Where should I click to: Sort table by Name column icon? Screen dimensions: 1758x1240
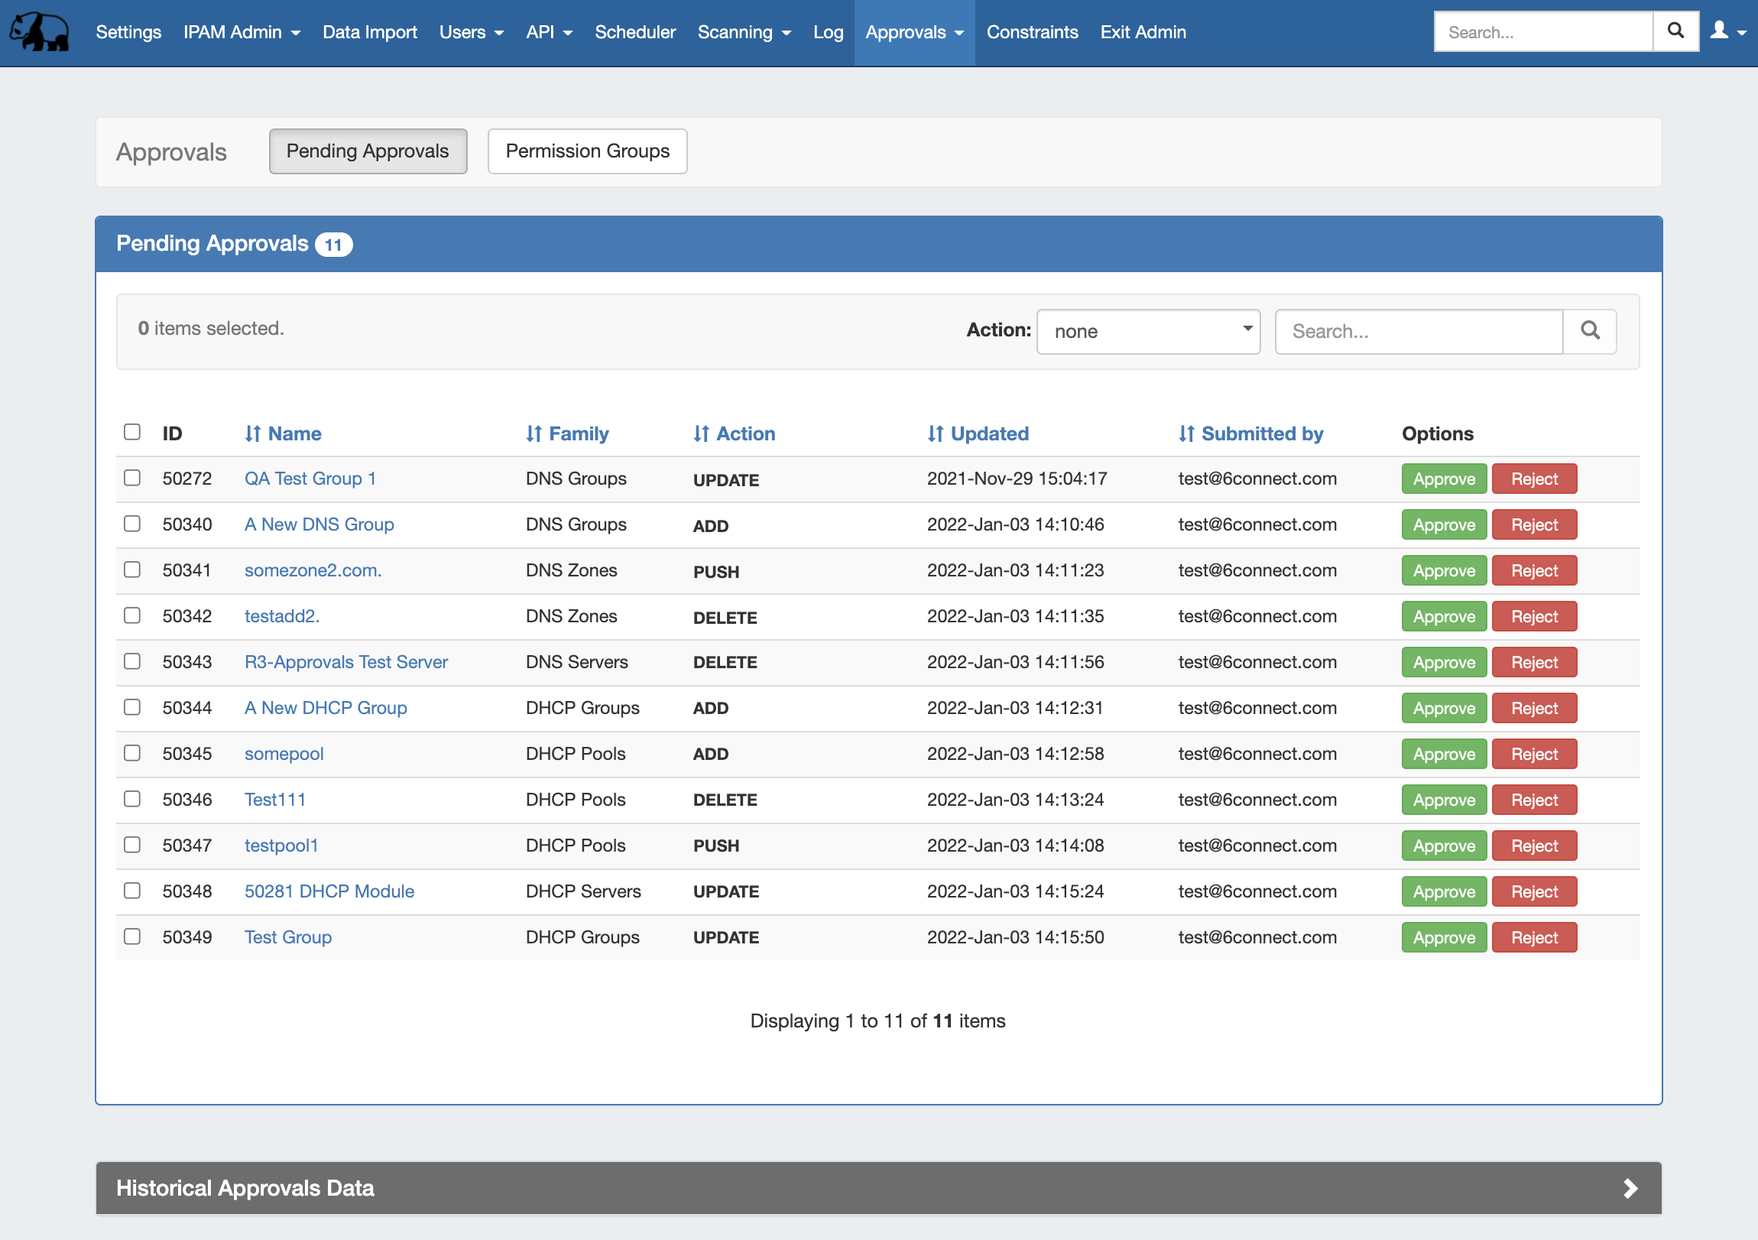(x=253, y=434)
